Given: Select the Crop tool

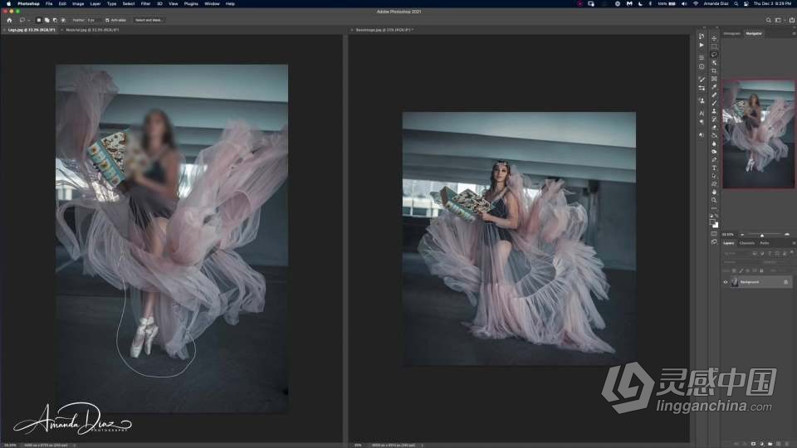Looking at the screenshot, I should [x=714, y=71].
